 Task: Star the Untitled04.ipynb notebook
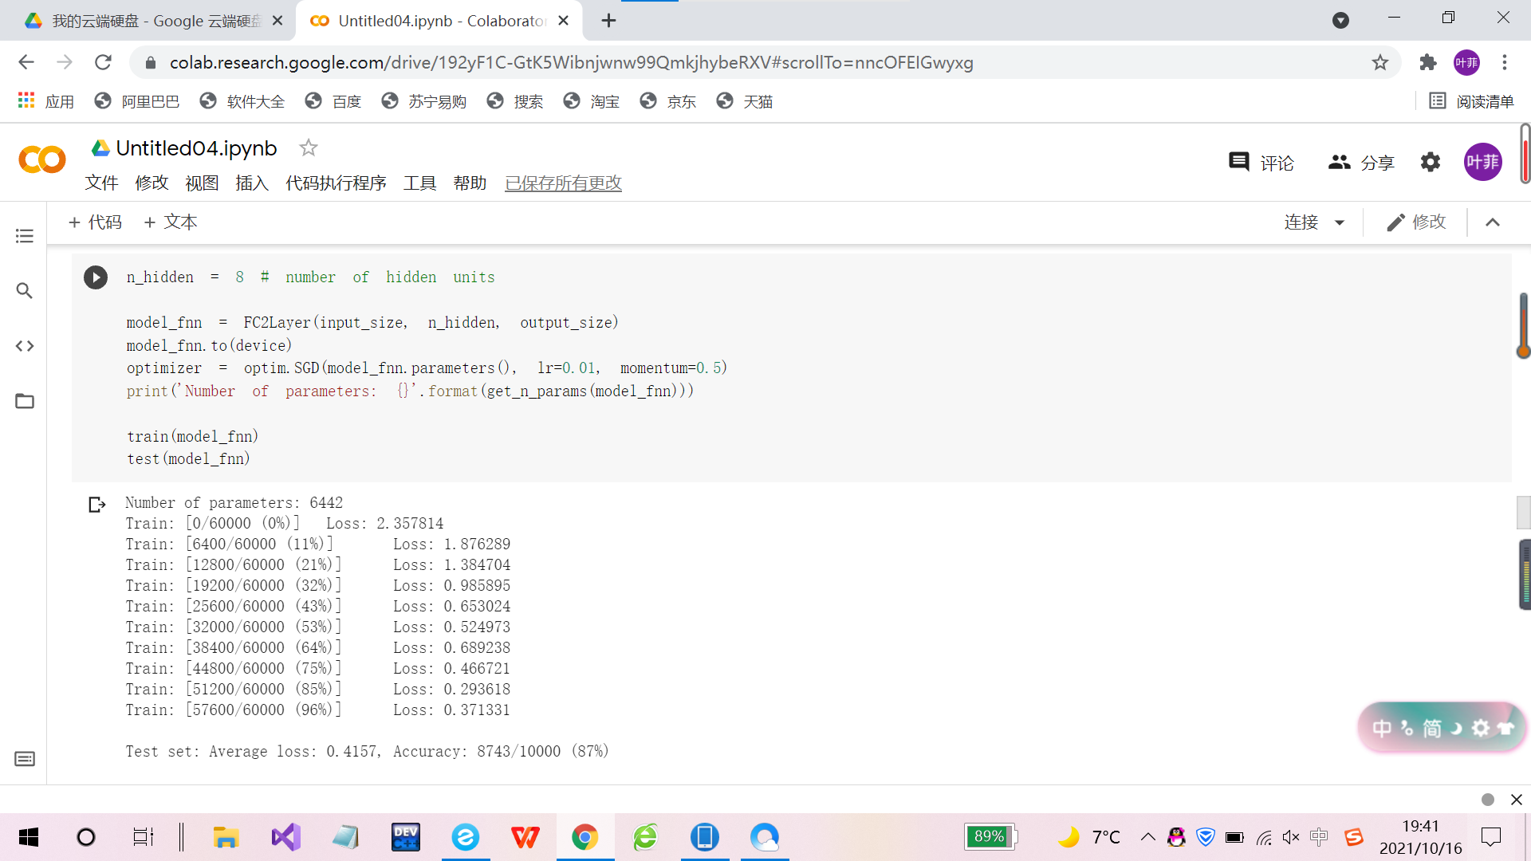coord(308,147)
